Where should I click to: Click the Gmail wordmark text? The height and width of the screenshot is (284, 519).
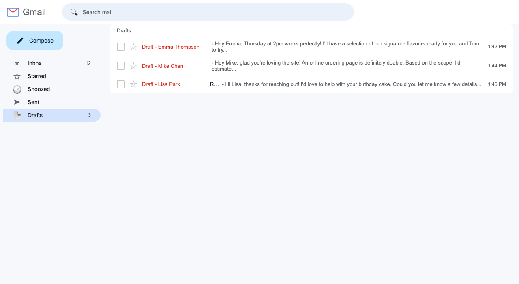[x=34, y=12]
